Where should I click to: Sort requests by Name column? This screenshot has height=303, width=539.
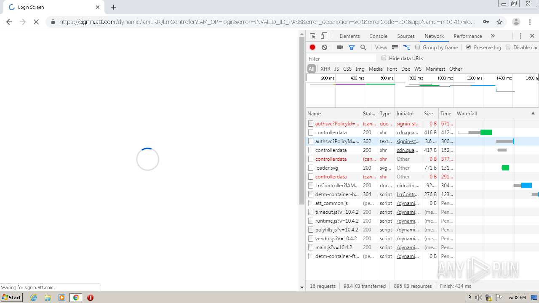click(333, 114)
